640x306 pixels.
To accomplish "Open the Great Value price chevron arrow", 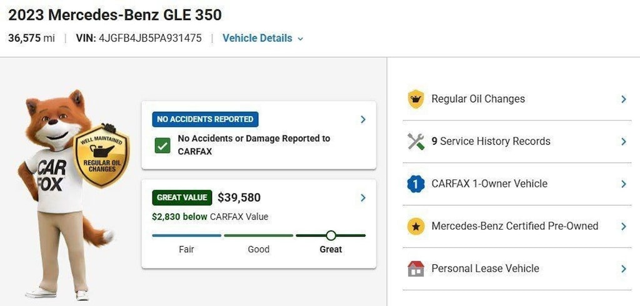I will click(363, 198).
